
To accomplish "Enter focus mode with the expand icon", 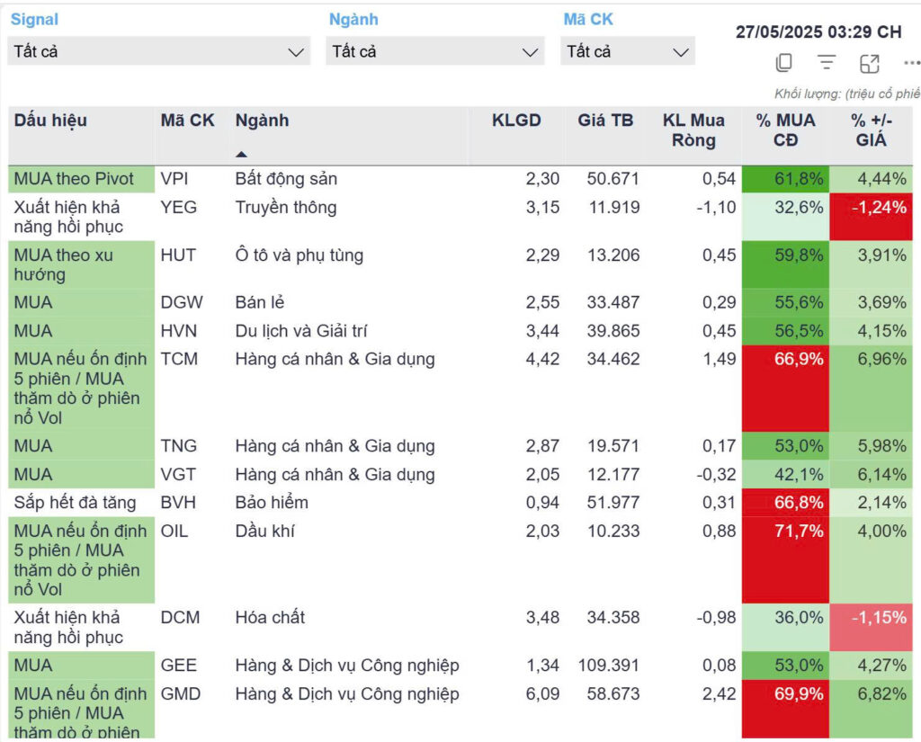I will (870, 63).
